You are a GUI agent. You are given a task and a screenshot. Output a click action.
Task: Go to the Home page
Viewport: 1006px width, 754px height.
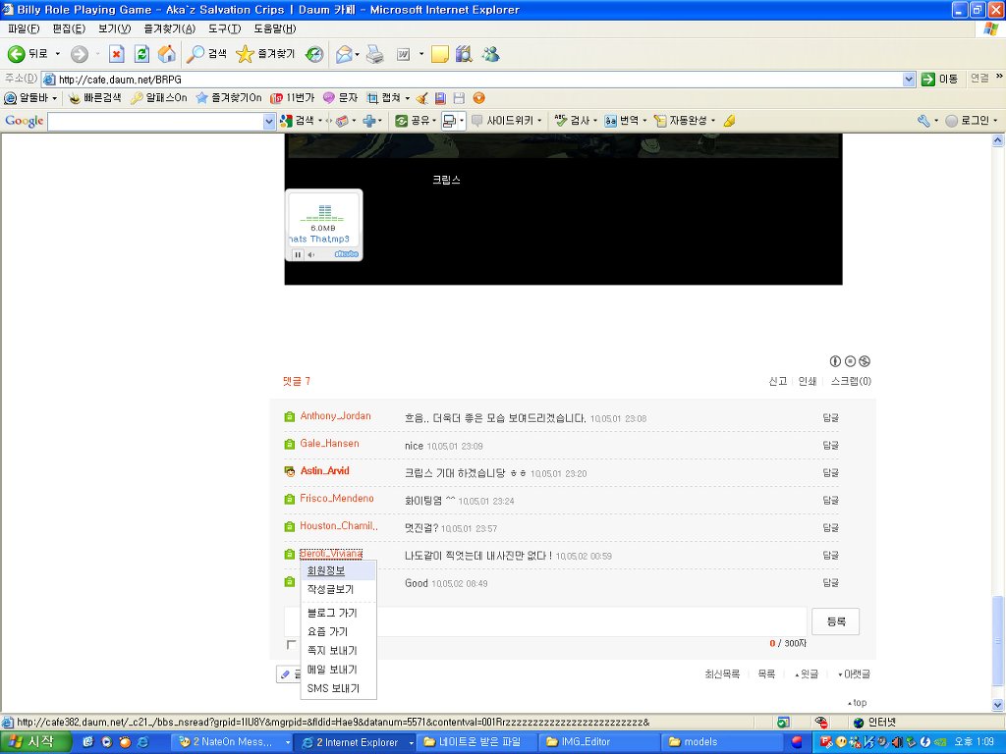point(167,55)
